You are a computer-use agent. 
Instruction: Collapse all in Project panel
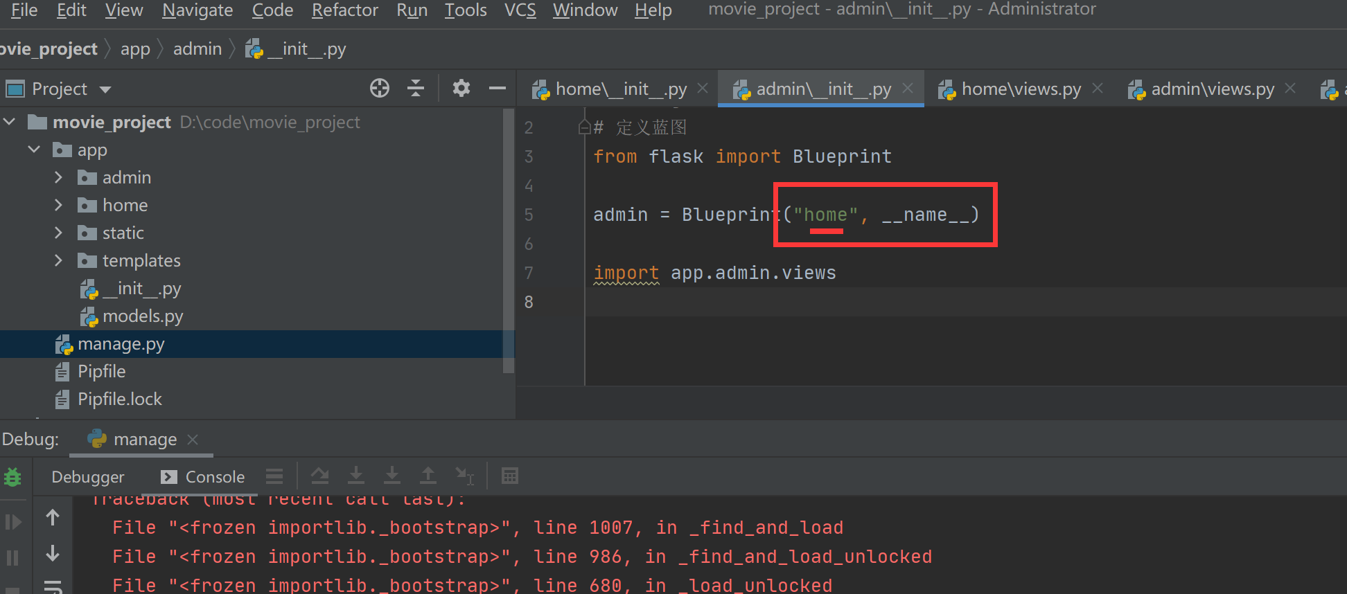[416, 88]
